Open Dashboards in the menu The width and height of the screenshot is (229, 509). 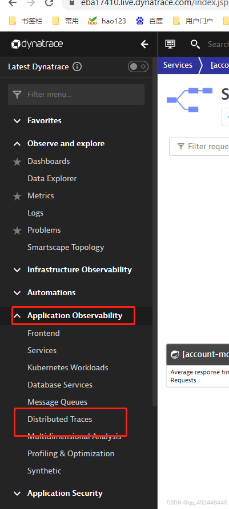tap(49, 161)
